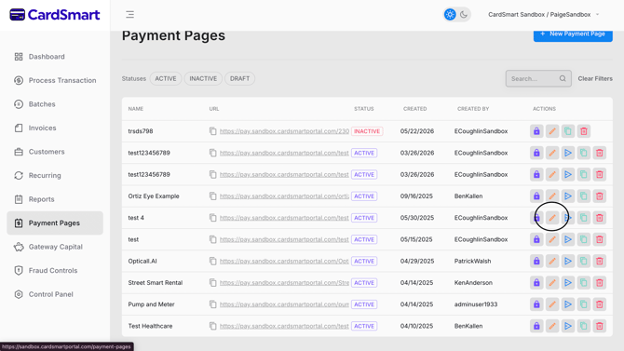Duplicate the Ortiz Eye Example page
624x351 pixels.
(x=583, y=196)
